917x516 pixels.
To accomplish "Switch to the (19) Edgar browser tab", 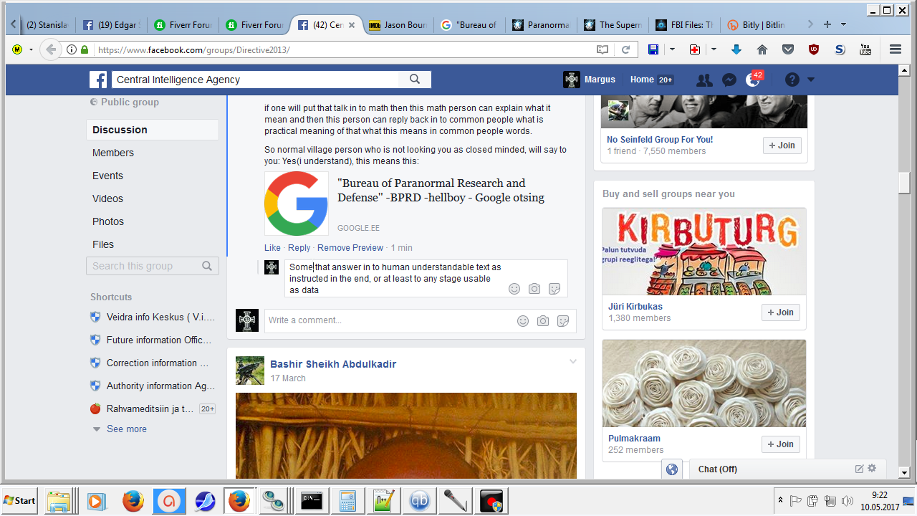I will 111,25.
